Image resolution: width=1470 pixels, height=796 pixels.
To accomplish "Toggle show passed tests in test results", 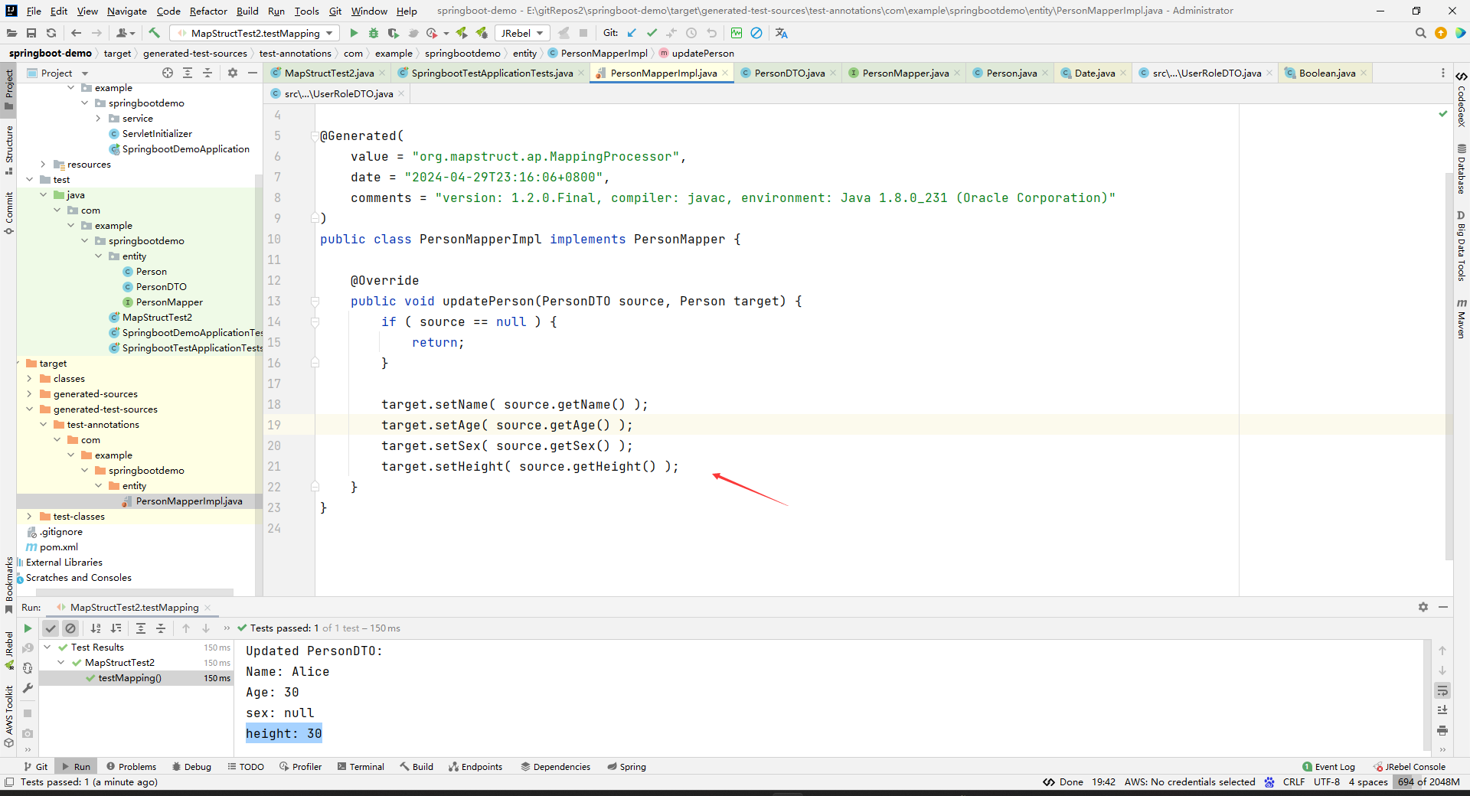I will coord(51,628).
